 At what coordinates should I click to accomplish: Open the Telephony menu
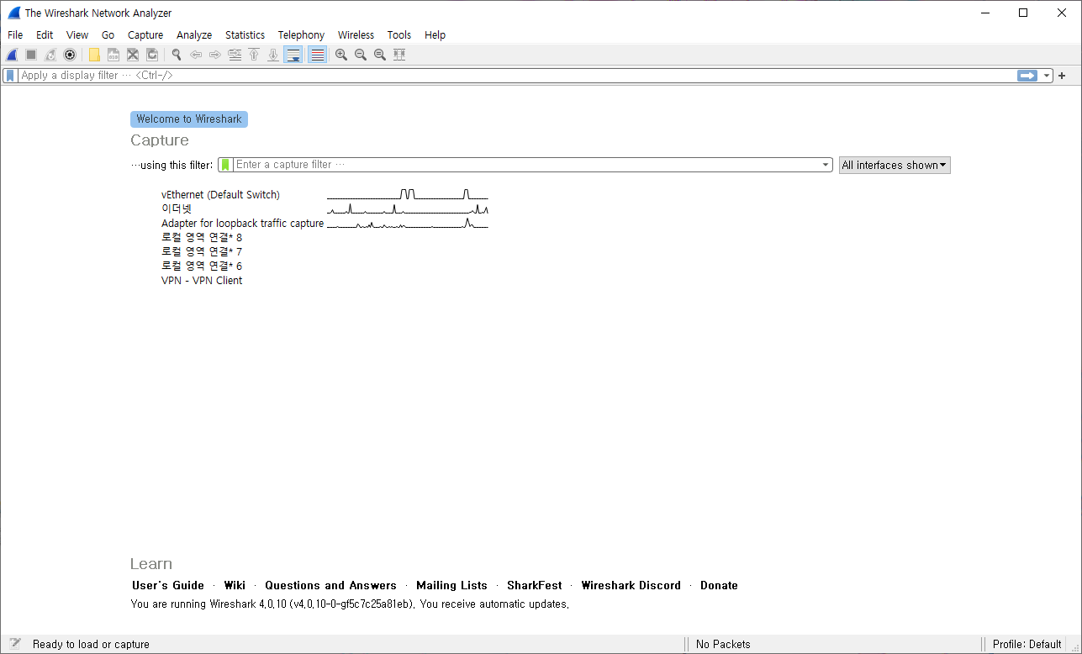point(301,35)
